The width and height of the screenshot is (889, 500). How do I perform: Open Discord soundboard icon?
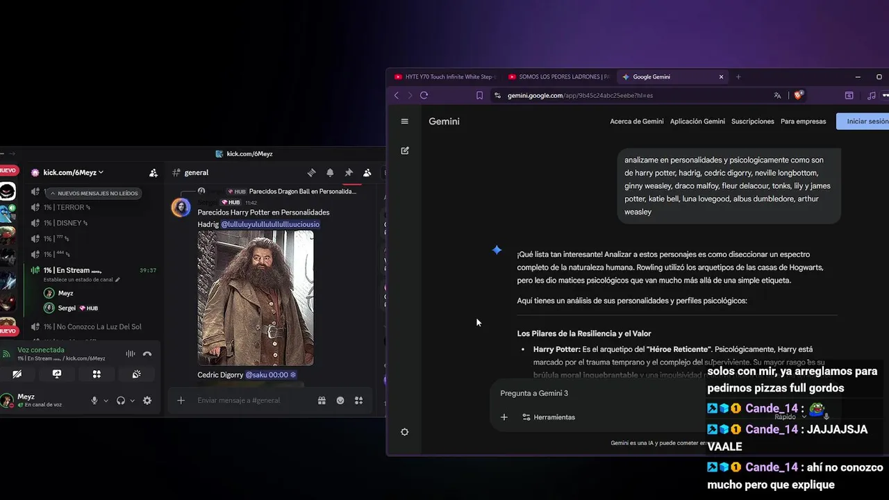[137, 374]
